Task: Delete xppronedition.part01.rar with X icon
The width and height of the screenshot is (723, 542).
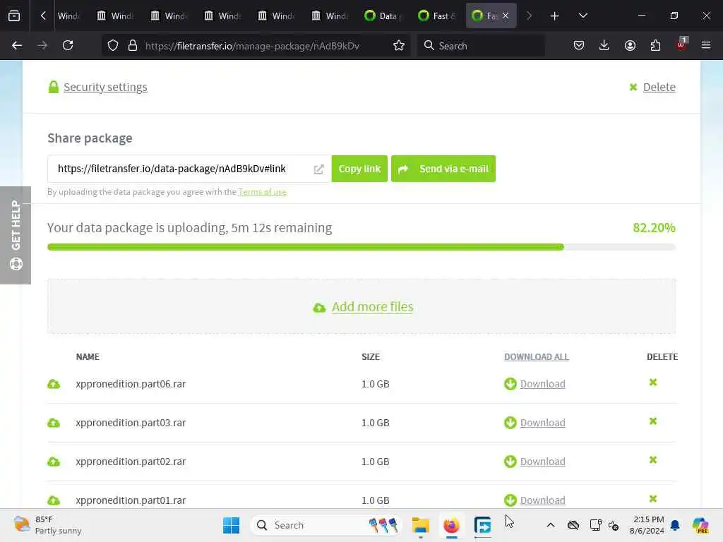Action: [653, 498]
